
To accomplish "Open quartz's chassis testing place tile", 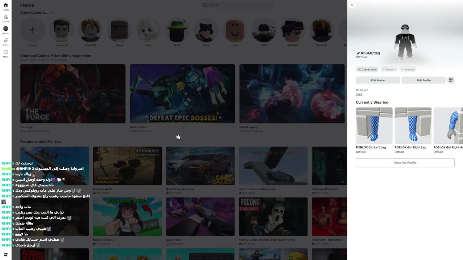I will click(273, 166).
